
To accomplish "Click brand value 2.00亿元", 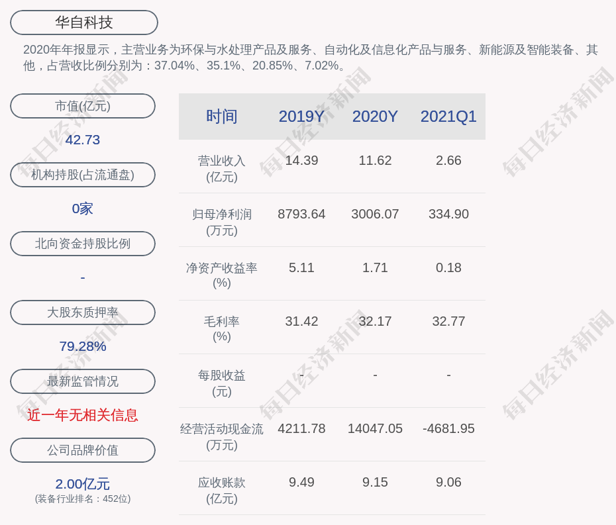I will pos(83,484).
